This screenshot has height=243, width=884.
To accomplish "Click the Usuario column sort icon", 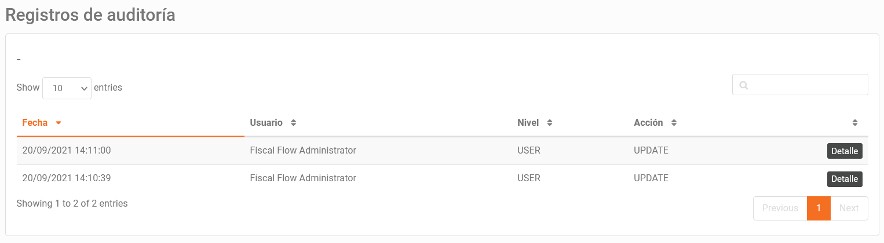I will pyautogui.click(x=293, y=123).
